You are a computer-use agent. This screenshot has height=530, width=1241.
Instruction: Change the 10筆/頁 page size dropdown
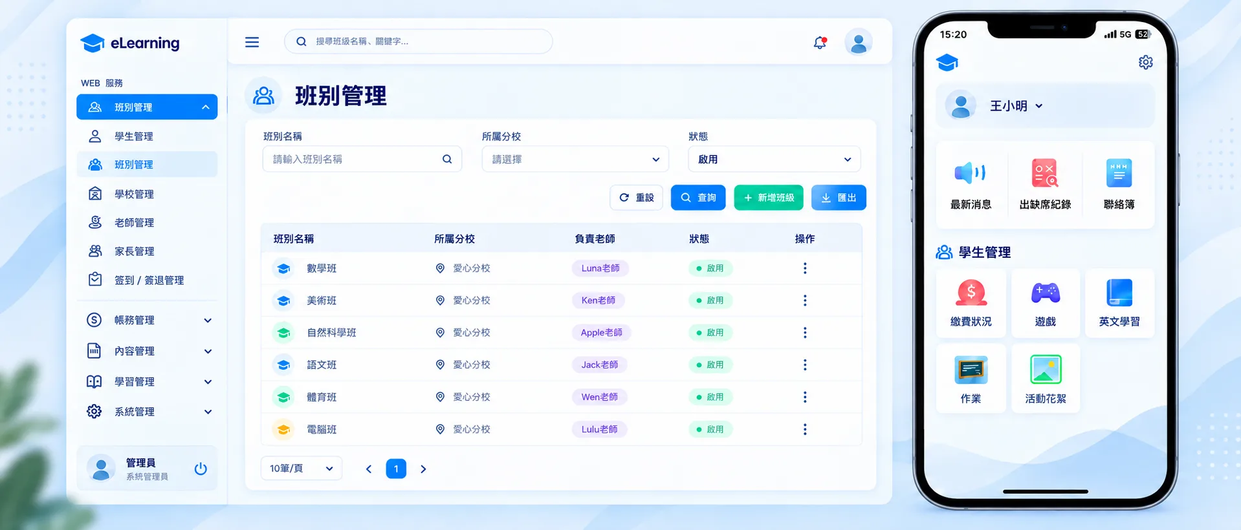tap(301, 469)
